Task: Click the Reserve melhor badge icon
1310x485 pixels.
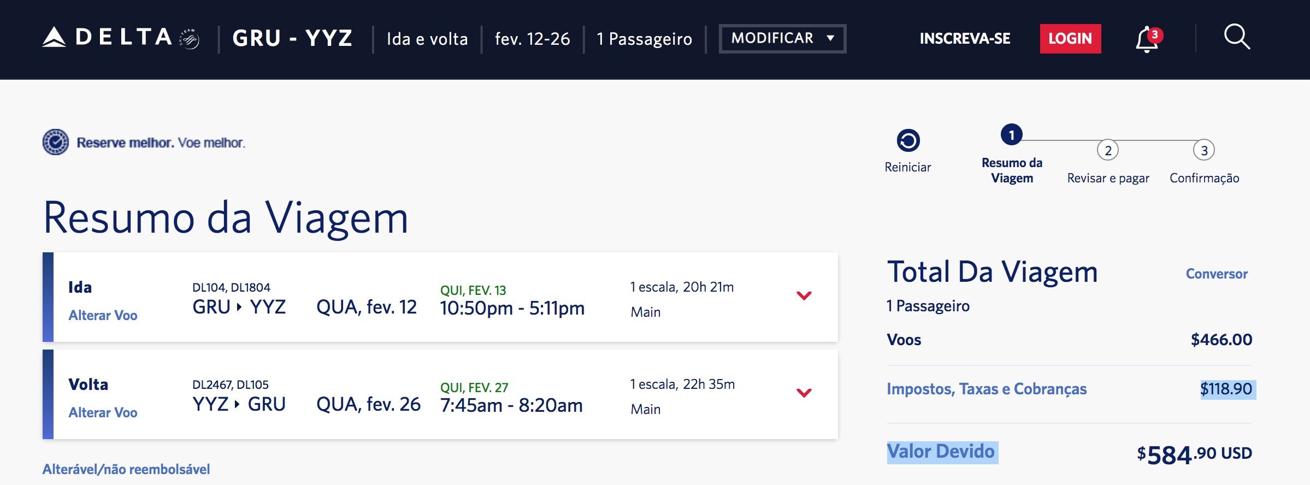Action: [56, 142]
